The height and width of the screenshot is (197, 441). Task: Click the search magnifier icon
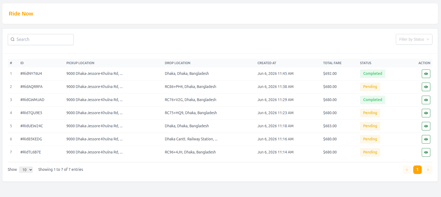(13, 39)
